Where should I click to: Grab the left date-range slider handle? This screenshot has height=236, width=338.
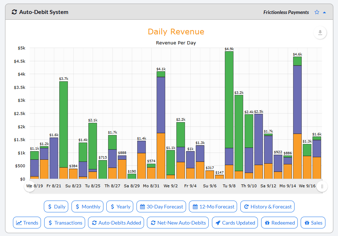(29, 186)
